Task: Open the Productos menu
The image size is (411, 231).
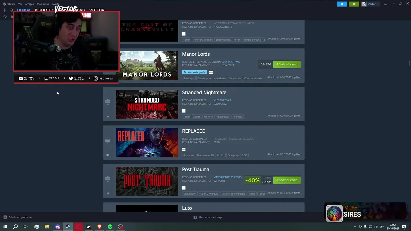Action: click(x=43, y=4)
